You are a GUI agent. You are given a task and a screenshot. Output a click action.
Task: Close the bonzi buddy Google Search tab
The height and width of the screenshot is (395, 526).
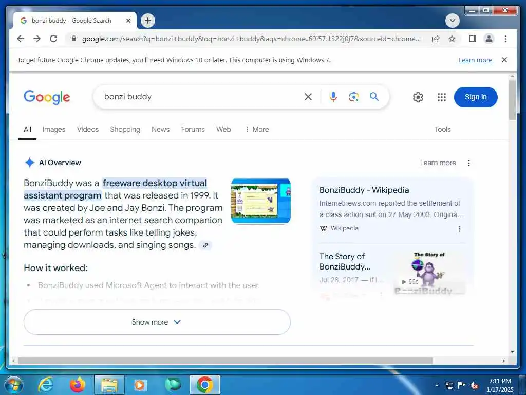coord(128,21)
